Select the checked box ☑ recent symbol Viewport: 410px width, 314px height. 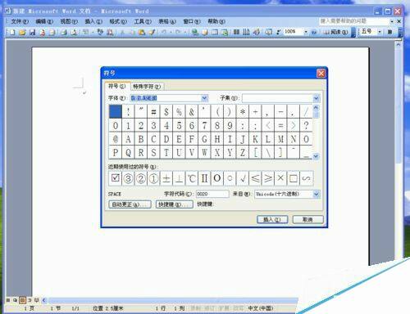[116, 178]
